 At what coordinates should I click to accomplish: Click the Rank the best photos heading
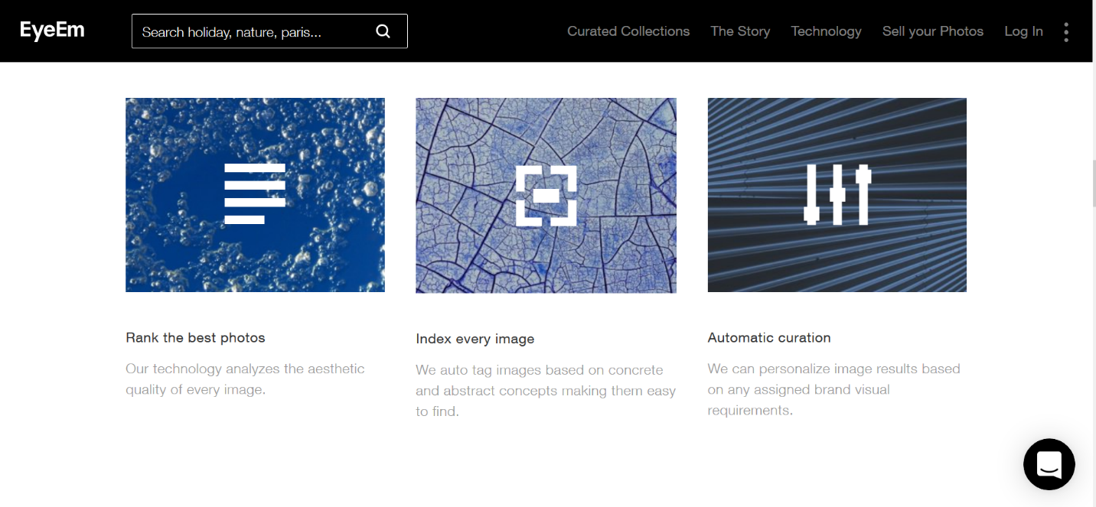(x=195, y=337)
